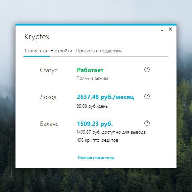Image resolution: width=192 pixels, height=192 pixels.
Task: Select the Работает status text
Action: pyautogui.click(x=90, y=70)
